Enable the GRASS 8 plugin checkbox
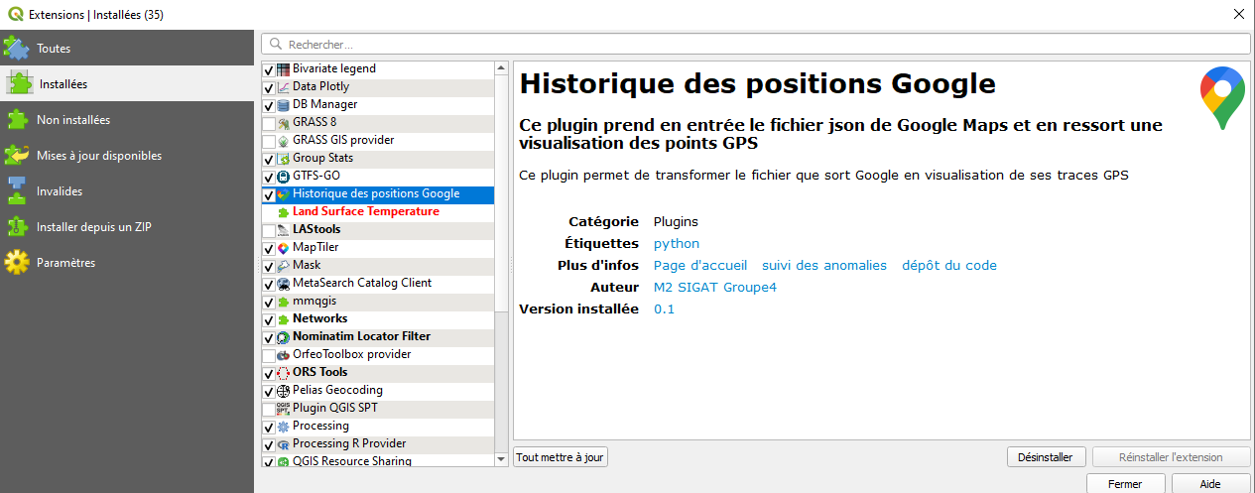 [x=269, y=124]
